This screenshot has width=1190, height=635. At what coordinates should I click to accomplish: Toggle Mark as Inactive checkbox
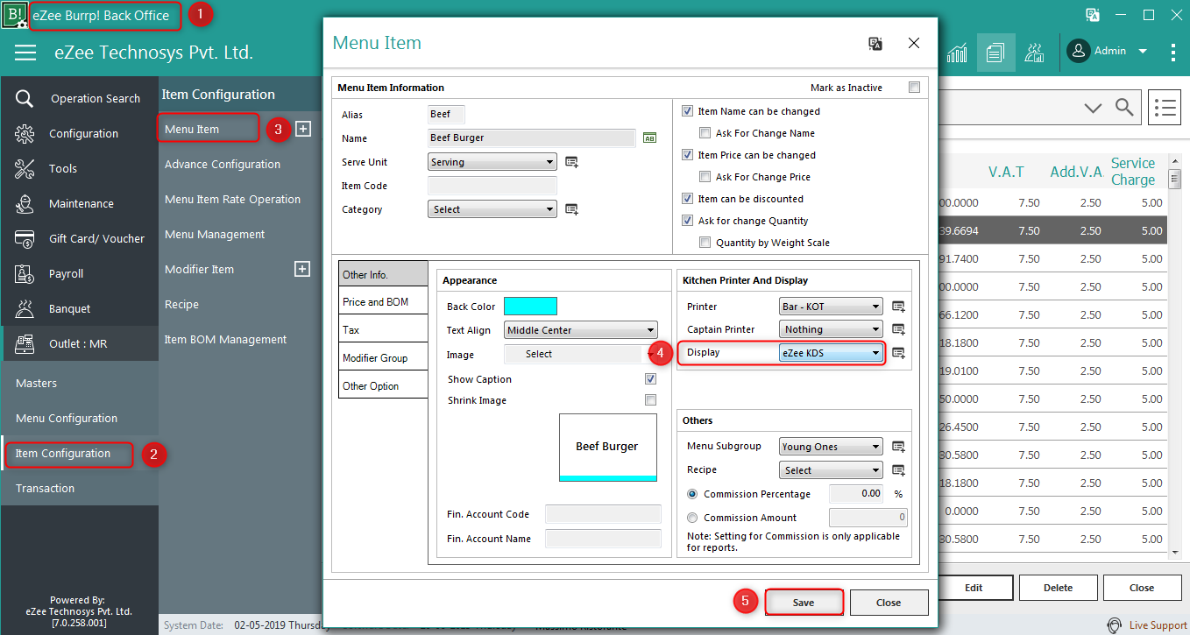915,88
